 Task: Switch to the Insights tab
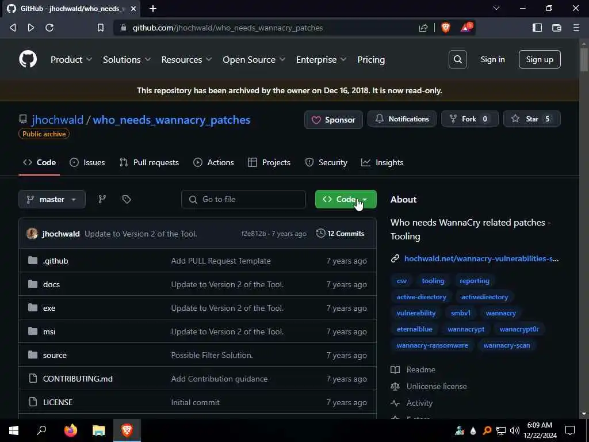(382, 162)
